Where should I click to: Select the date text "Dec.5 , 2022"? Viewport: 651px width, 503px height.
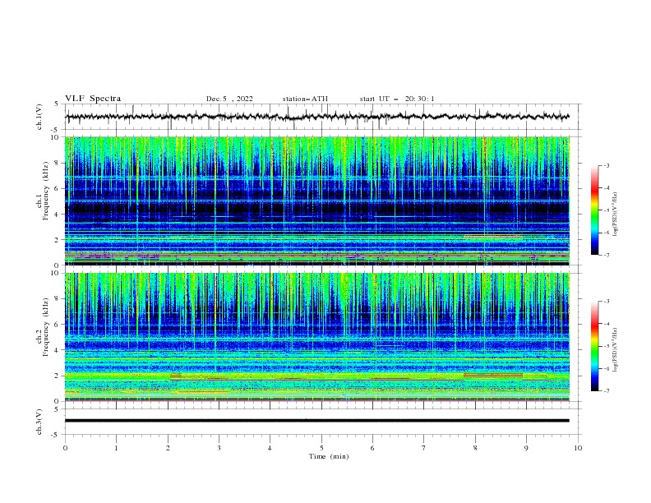pyautogui.click(x=229, y=99)
